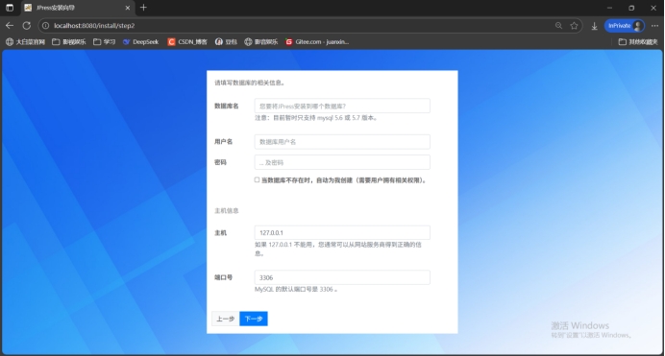
Task: Enable auto-create database checkbox
Action: click(257, 179)
